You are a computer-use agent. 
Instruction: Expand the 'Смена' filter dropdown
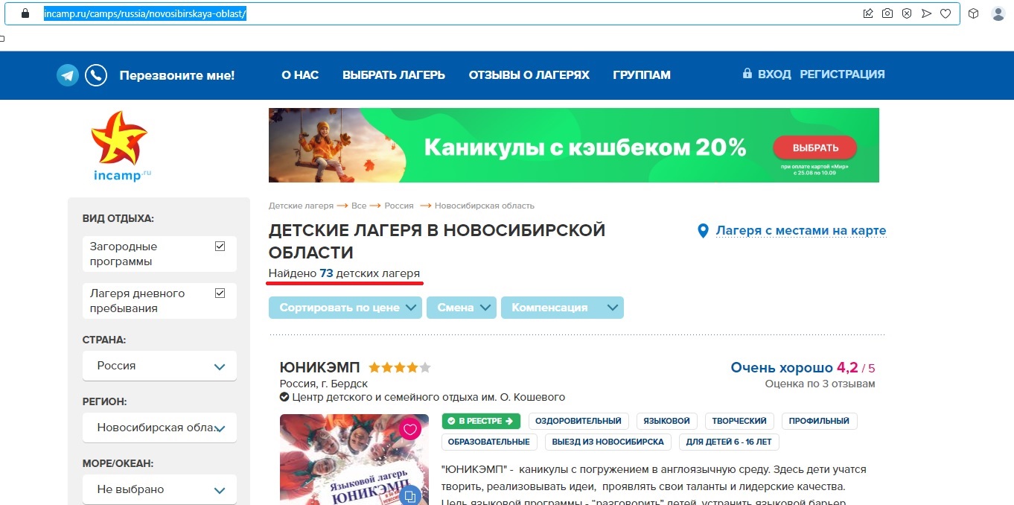point(462,307)
